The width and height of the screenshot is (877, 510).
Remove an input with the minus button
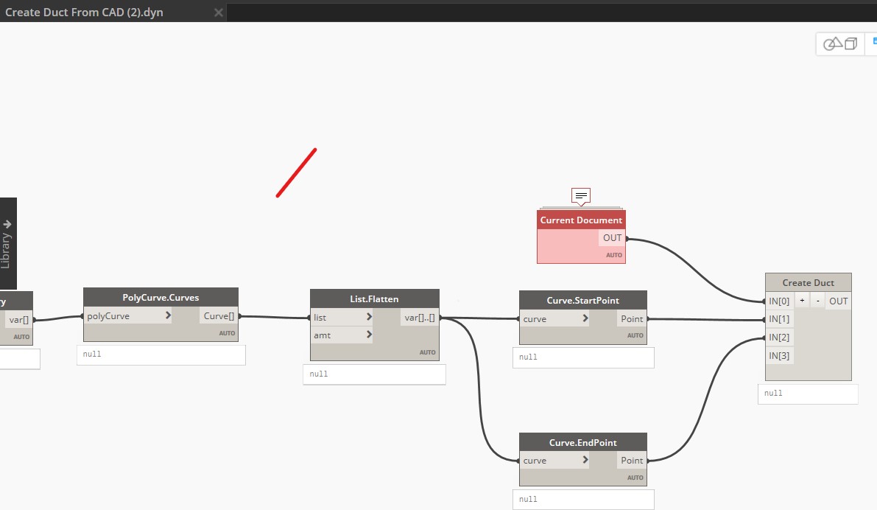(x=817, y=301)
